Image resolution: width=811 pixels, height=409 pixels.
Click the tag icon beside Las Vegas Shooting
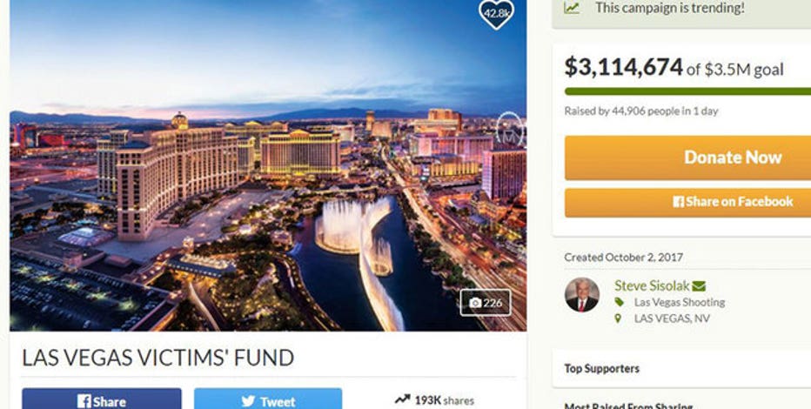619,302
